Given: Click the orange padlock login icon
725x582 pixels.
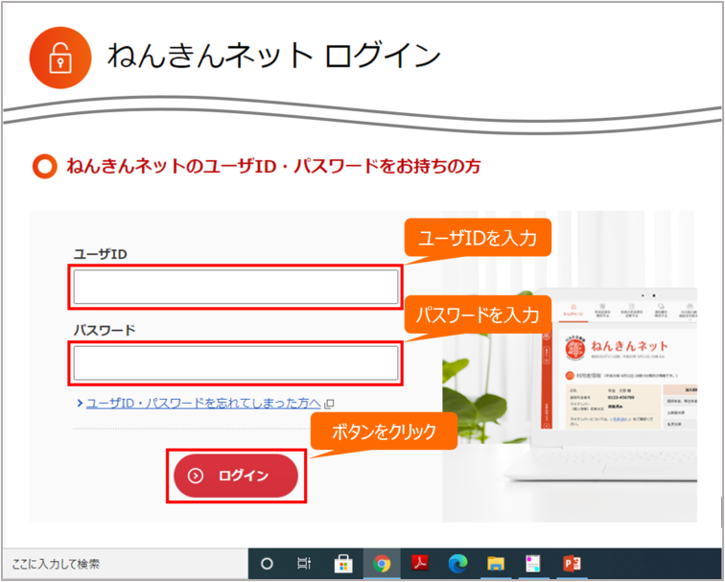Looking at the screenshot, I should coord(60,58).
